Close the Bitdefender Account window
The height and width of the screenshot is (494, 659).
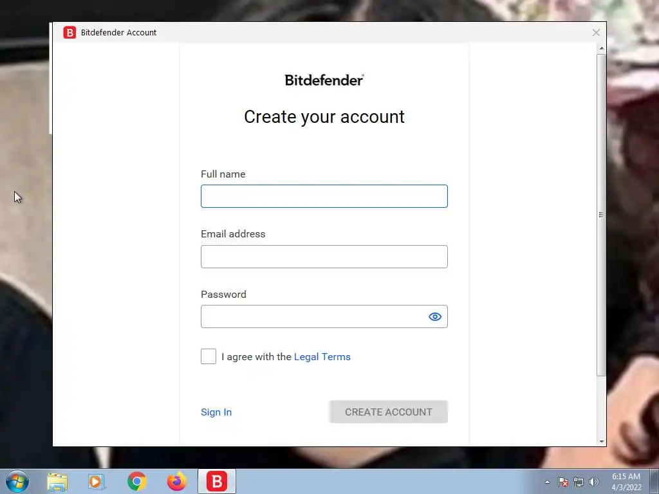point(596,32)
